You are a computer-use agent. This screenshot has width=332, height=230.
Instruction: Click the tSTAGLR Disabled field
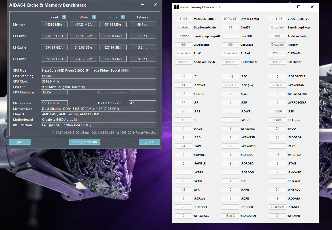[277, 207]
